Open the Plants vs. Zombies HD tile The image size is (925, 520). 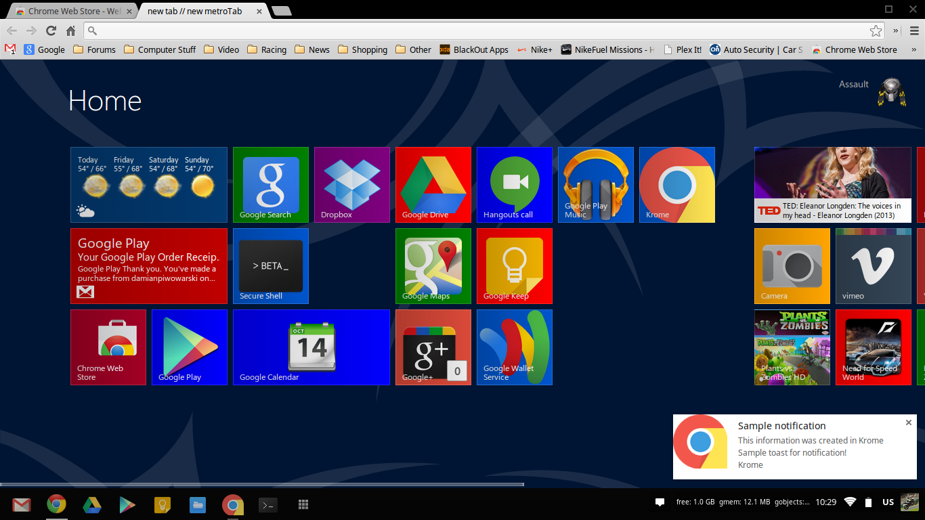[x=792, y=347]
